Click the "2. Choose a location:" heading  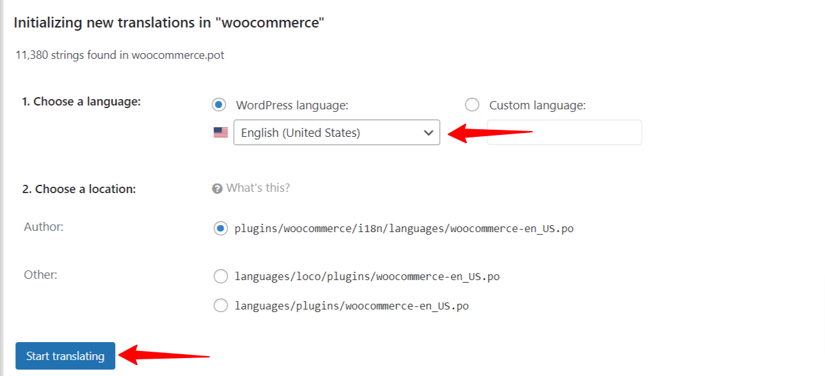pyautogui.click(x=79, y=189)
